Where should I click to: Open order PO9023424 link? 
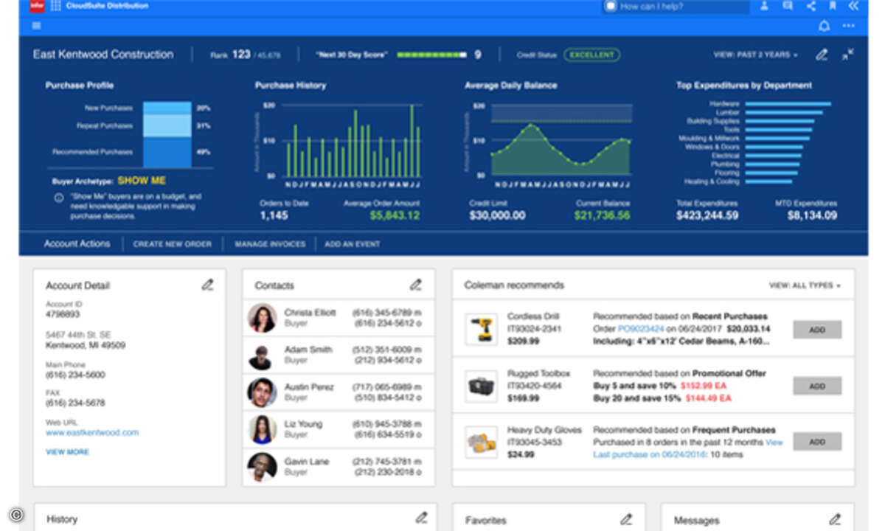pos(641,329)
